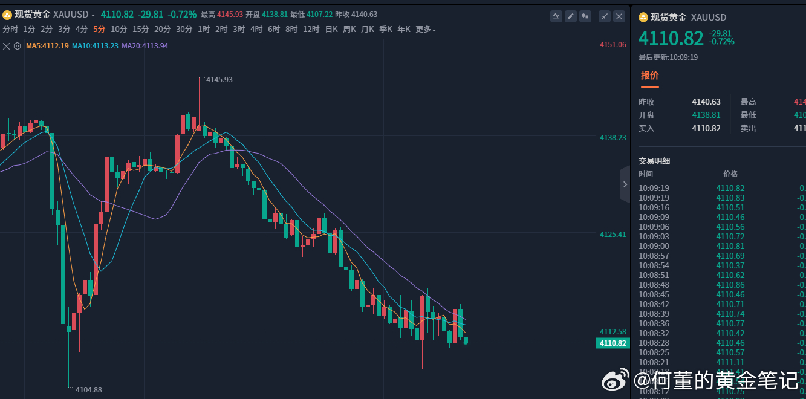Click the 4151.06 axis price label
806x399 pixels.
(613, 44)
